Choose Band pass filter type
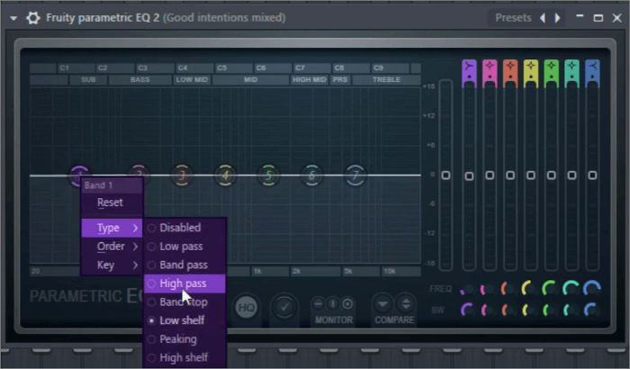The image size is (630, 369). coord(184,265)
